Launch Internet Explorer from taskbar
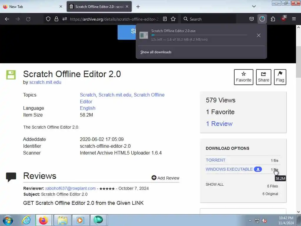 (x=26, y=220)
